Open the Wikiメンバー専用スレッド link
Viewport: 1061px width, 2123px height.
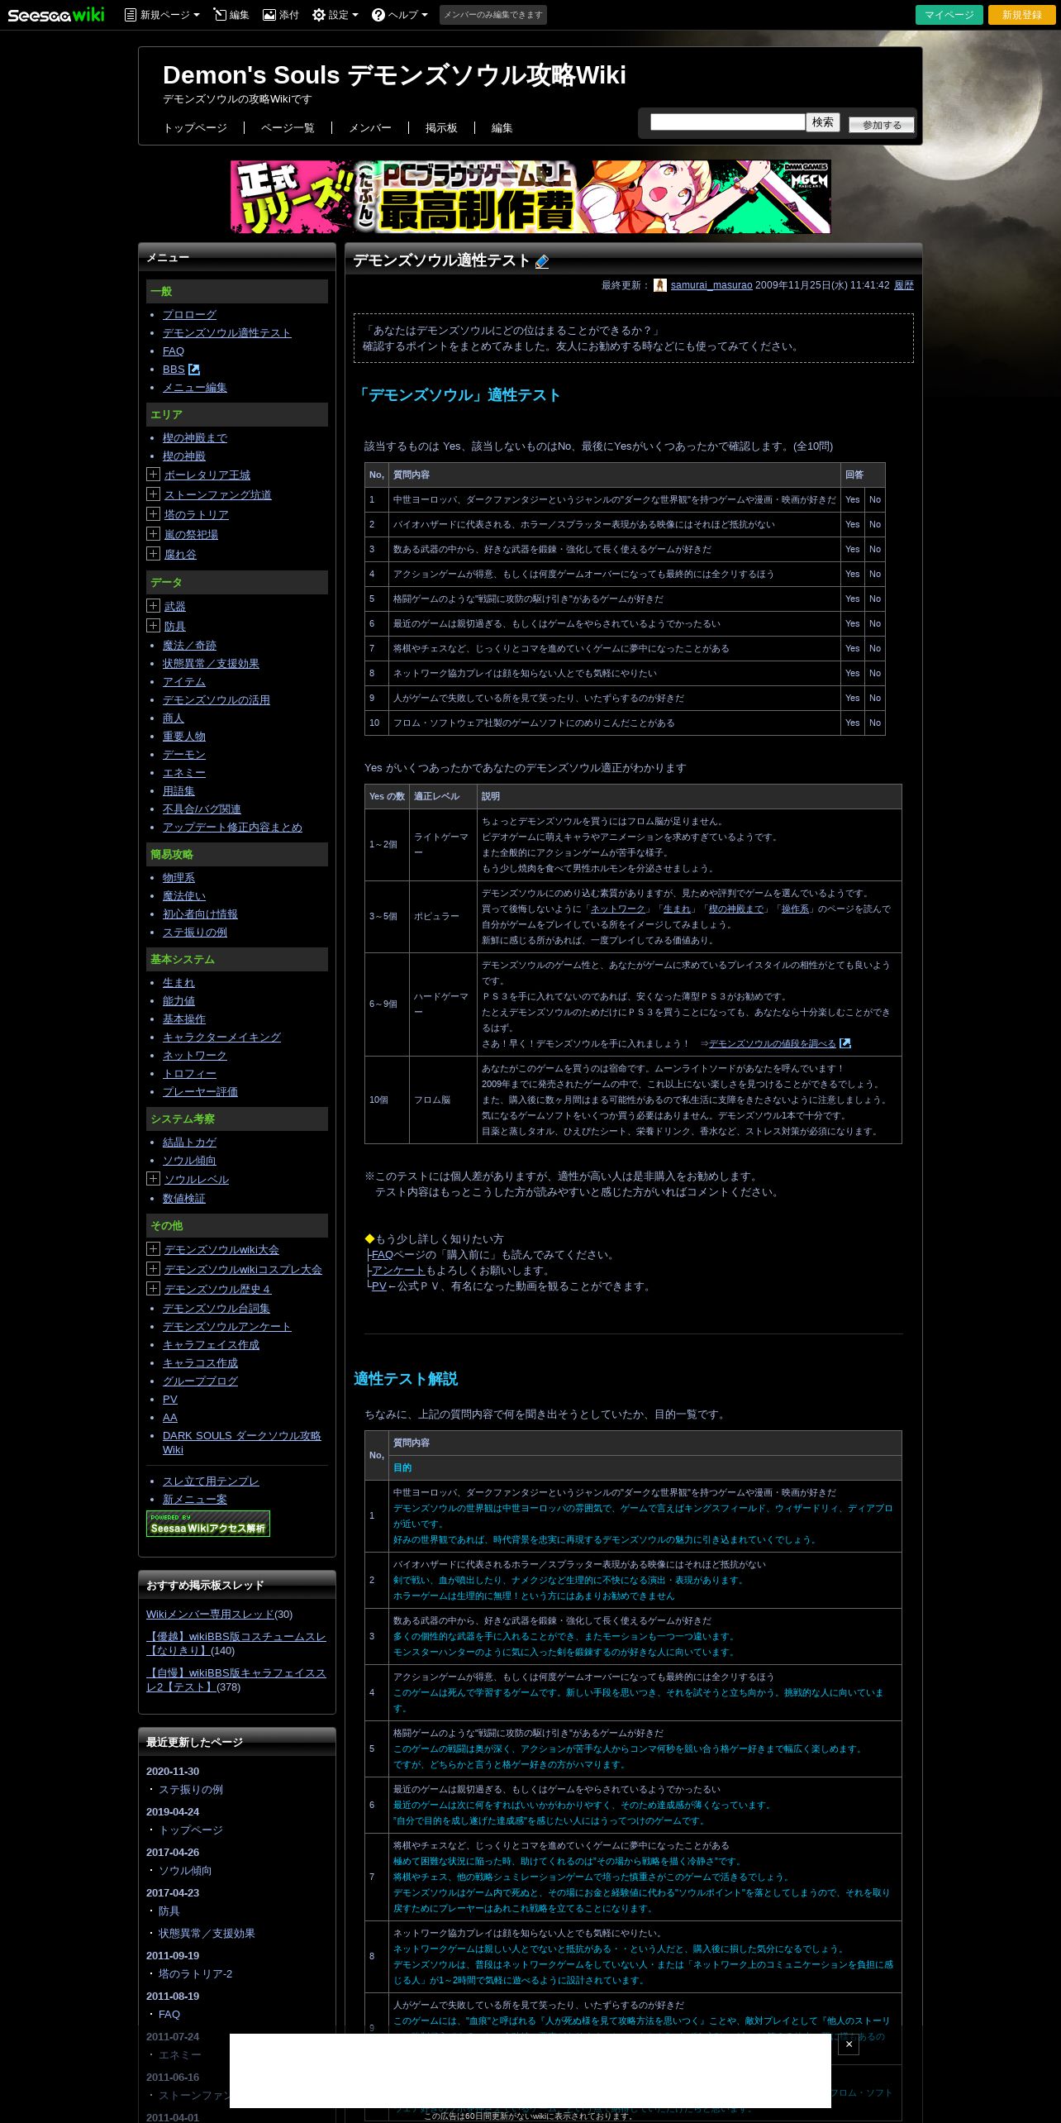(210, 1615)
